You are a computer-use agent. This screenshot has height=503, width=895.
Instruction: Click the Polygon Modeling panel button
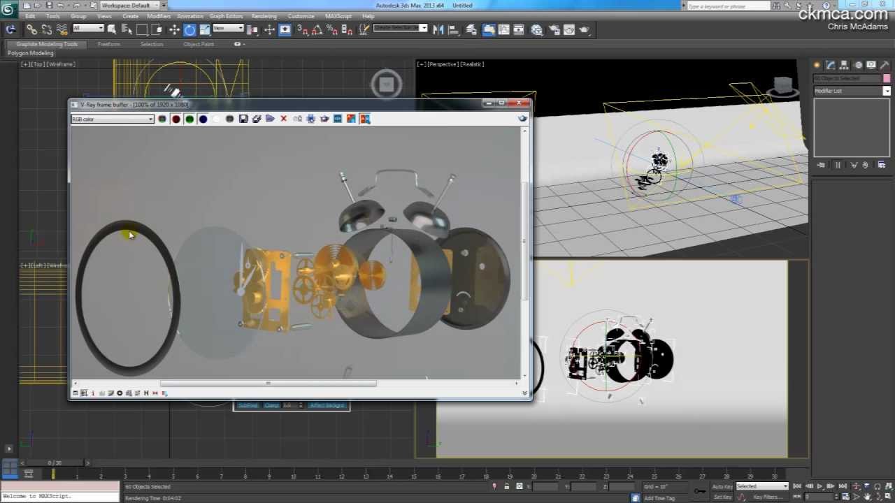click(x=31, y=53)
